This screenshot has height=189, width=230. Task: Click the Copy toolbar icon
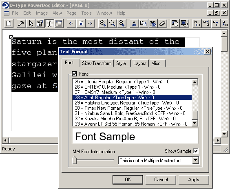pos(143,24)
